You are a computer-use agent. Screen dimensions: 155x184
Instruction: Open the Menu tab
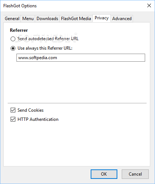pyautogui.click(x=28, y=19)
